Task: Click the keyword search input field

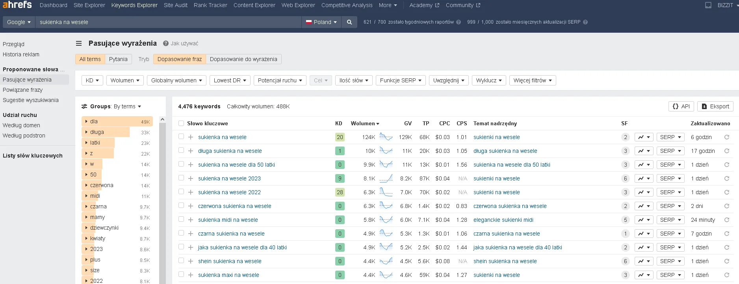Action: point(168,22)
